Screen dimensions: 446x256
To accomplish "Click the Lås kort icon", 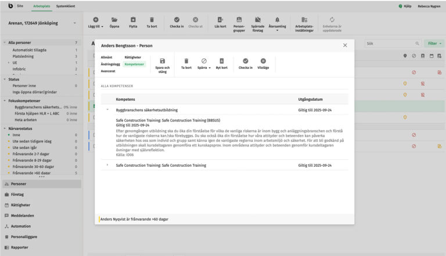I will tap(220, 20).
